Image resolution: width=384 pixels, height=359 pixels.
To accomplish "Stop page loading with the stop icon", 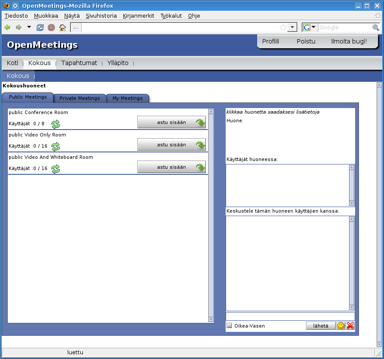I will click(51, 28).
